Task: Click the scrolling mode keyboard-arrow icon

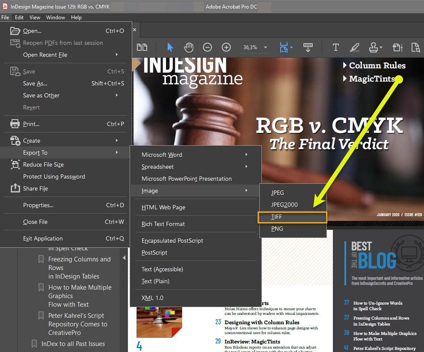Action: (308, 47)
